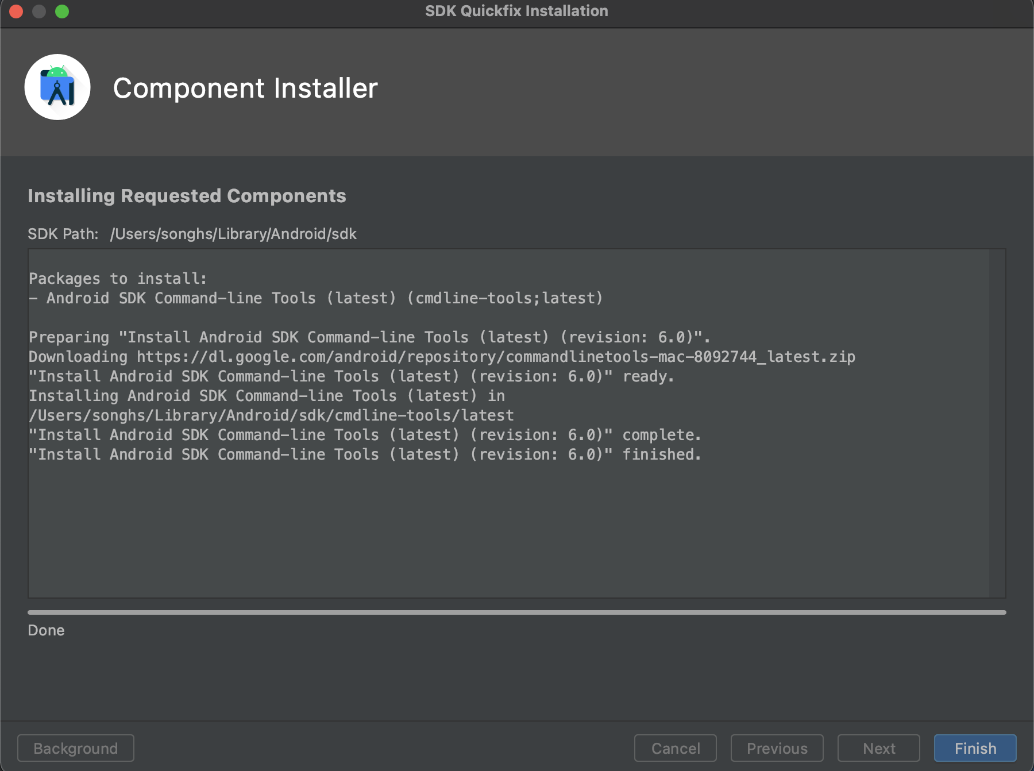Click the commandlinetools download URL line
Viewport: 1034px width, 771px height.
point(442,357)
